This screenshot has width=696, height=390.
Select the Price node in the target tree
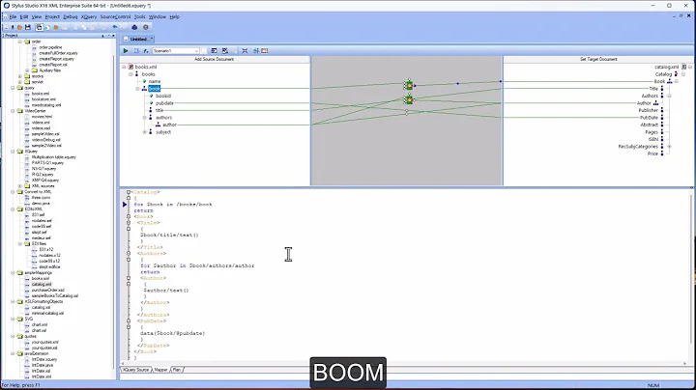[652, 153]
